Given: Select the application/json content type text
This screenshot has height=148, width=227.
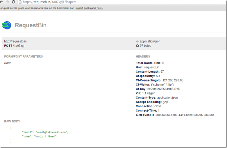Looking at the screenshot, I should click(150, 41).
